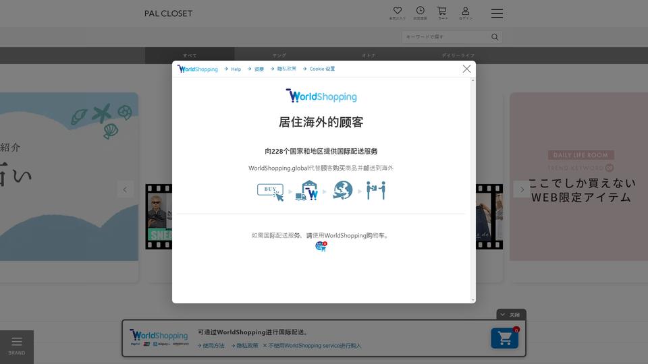
Task: Click the small WorldShopping logo in the popup header
Action: click(198, 69)
